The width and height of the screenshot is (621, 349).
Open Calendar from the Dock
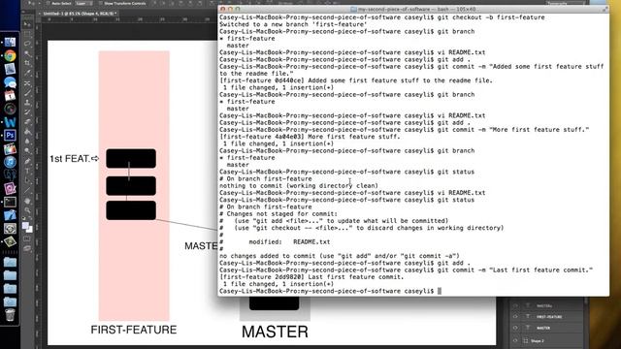[10, 95]
